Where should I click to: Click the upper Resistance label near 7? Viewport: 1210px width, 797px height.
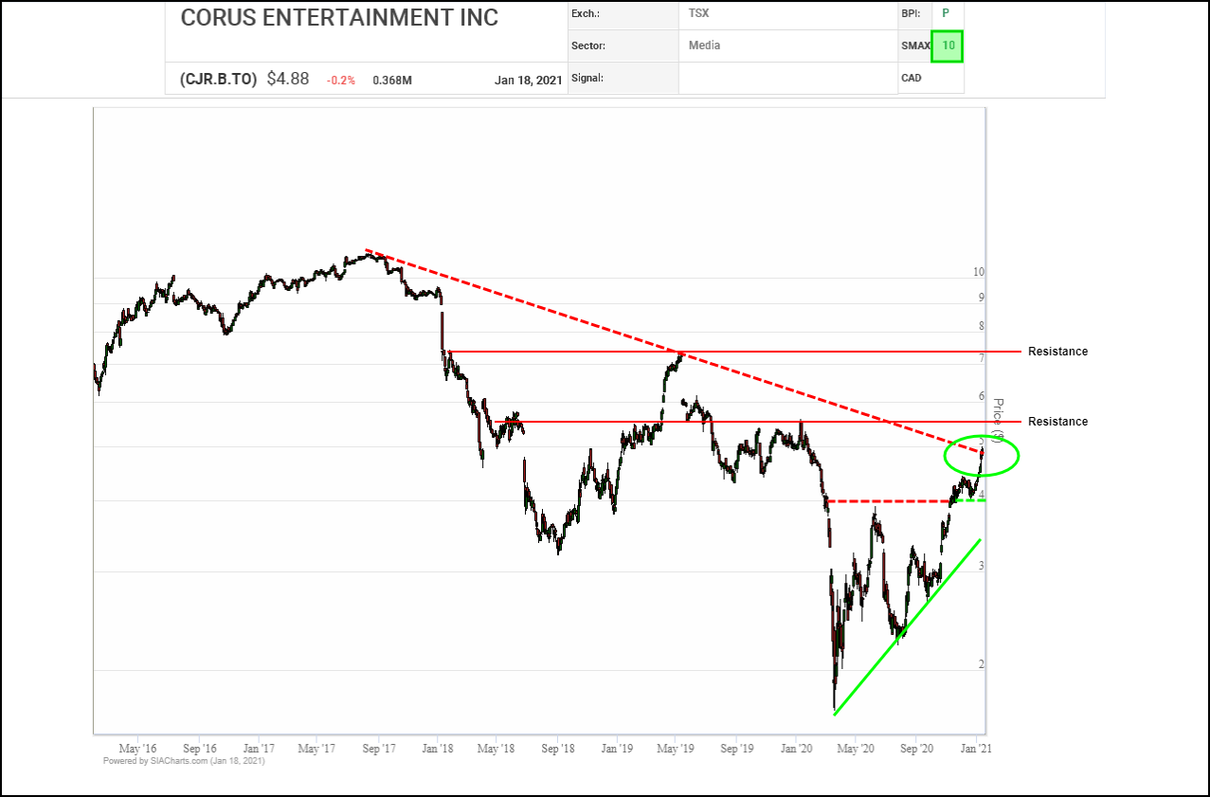(1057, 352)
